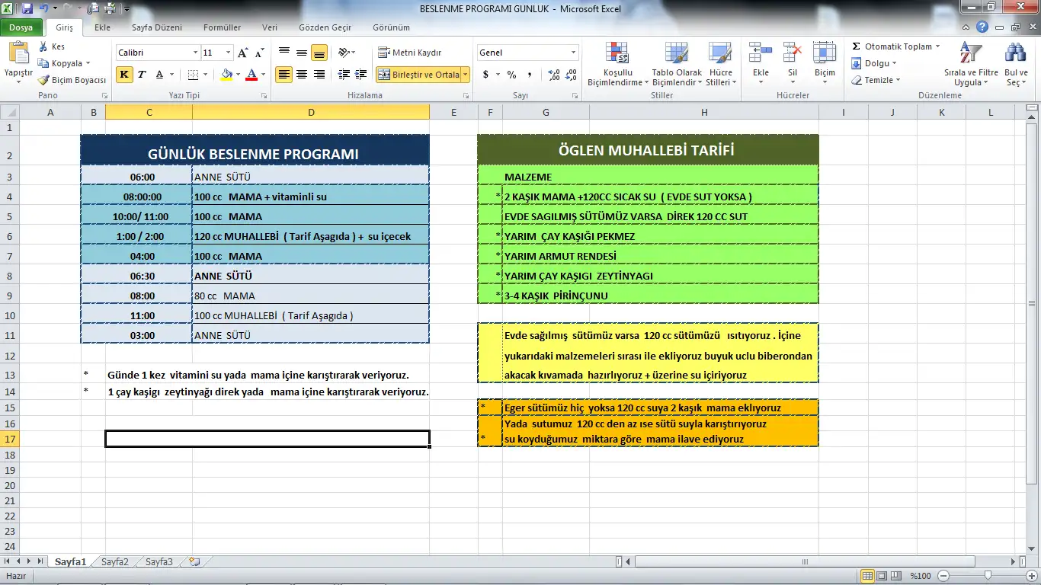
Task: Toggle italic formatting (T button)
Action: (x=142, y=75)
